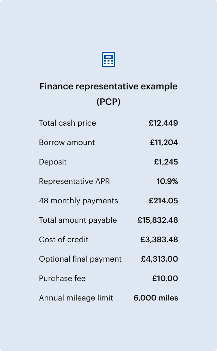The image size is (217, 351).
Task: Select the £15,832.48 total payable value
Action: [158, 220]
